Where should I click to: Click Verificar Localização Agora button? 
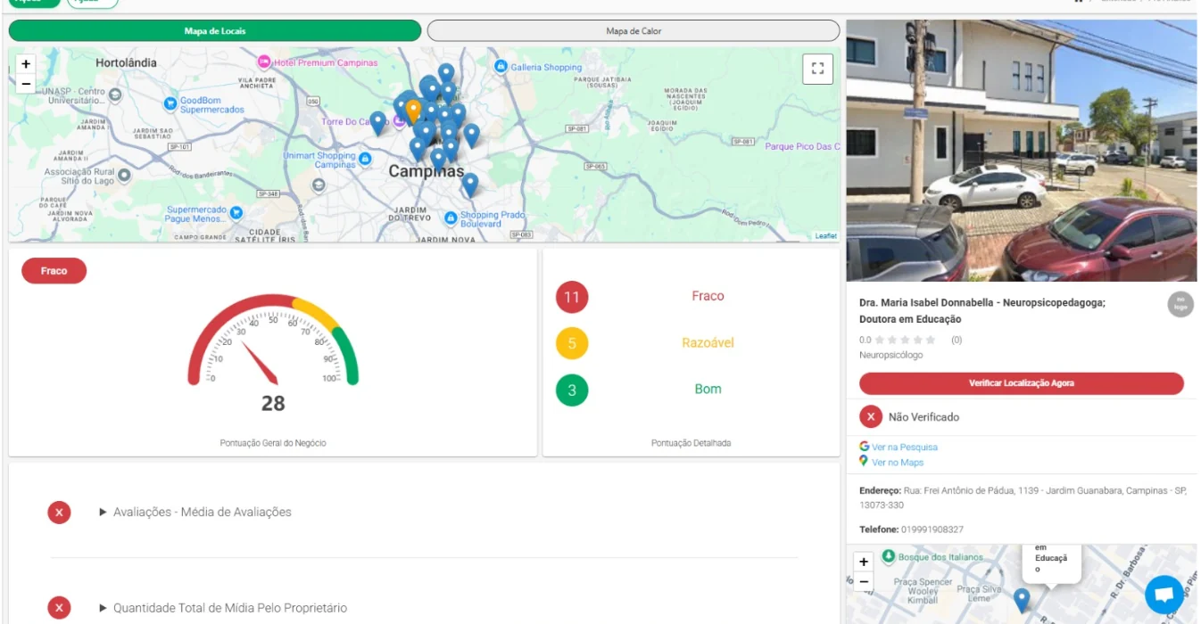click(x=1022, y=383)
